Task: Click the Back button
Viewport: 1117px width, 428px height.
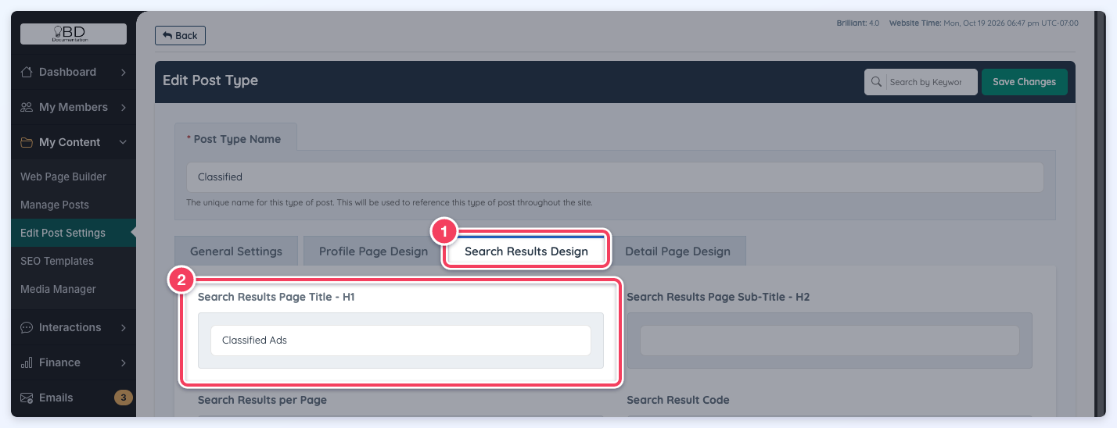Action: pos(180,35)
